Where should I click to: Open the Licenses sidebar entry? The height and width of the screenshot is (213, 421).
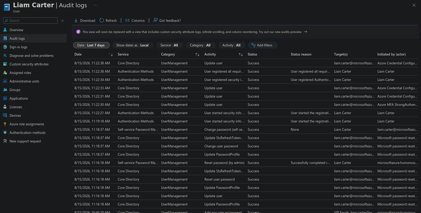(33, 107)
